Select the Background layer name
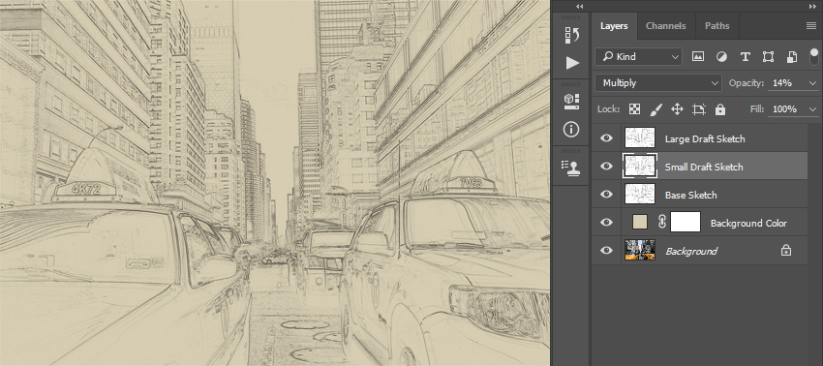The image size is (823, 366). (x=691, y=252)
